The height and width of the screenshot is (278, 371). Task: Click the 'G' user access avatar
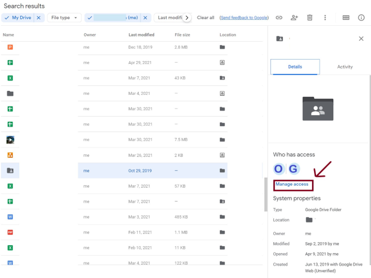(x=293, y=169)
